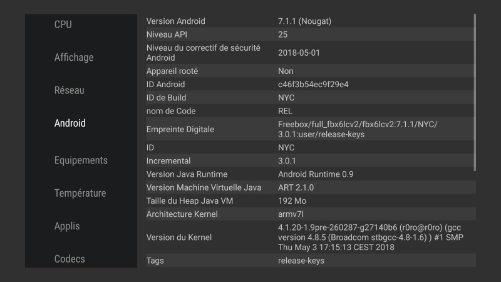
Task: Open the Equipements section
Action: click(x=81, y=160)
